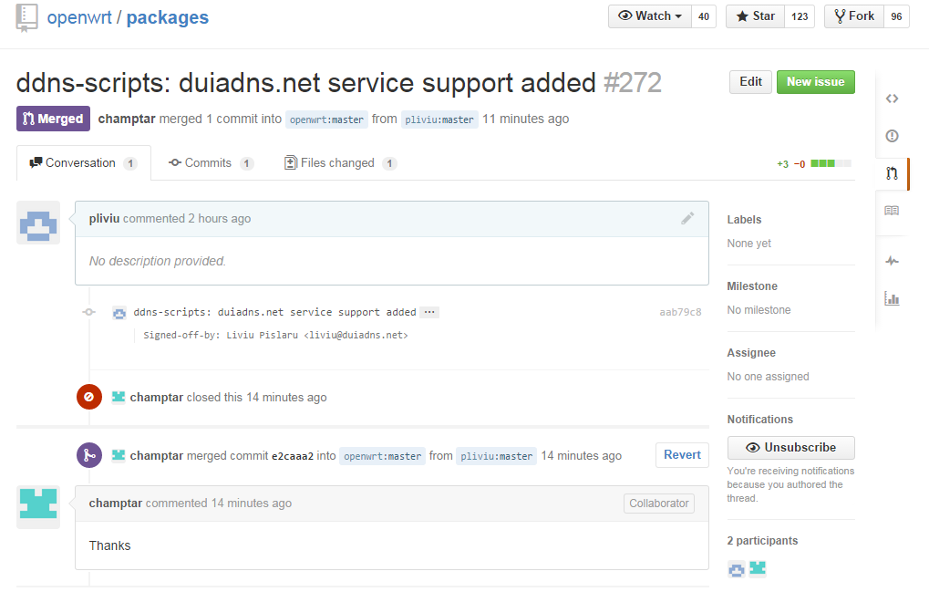Click the red closed event icon

pyautogui.click(x=88, y=397)
